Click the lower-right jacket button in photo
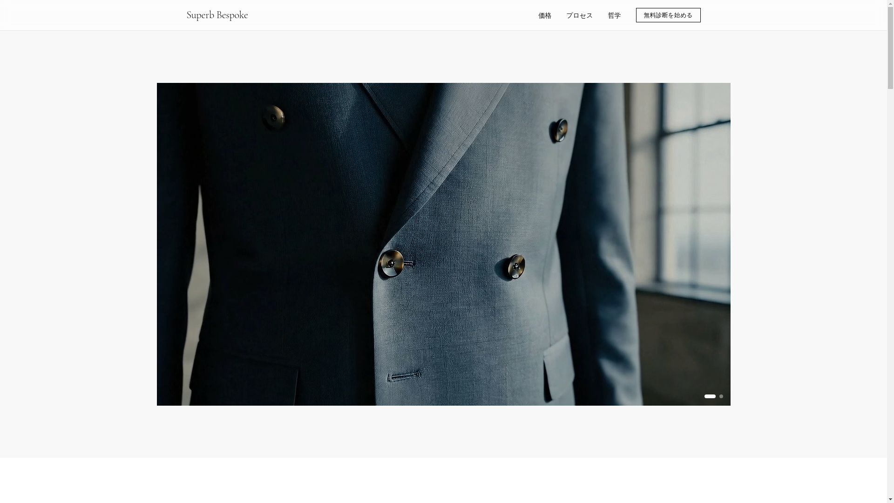This screenshot has height=503, width=894. click(x=515, y=266)
